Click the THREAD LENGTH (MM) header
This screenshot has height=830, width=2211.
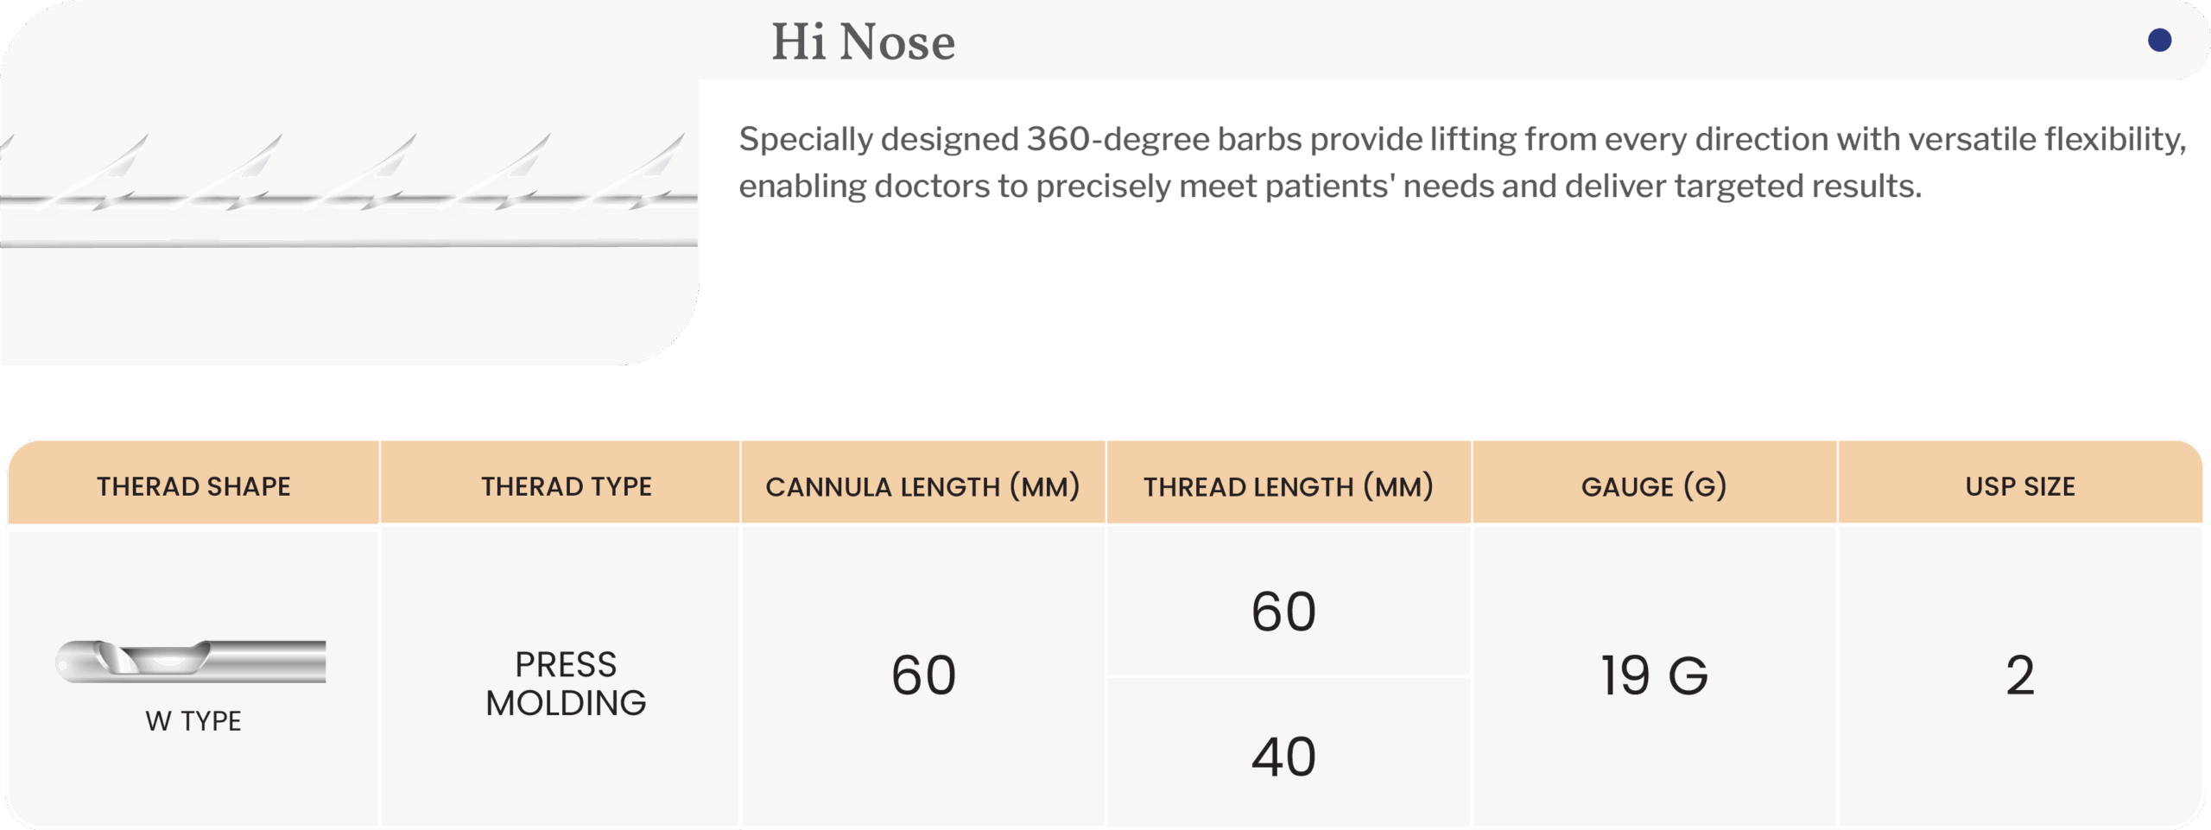tap(1289, 485)
